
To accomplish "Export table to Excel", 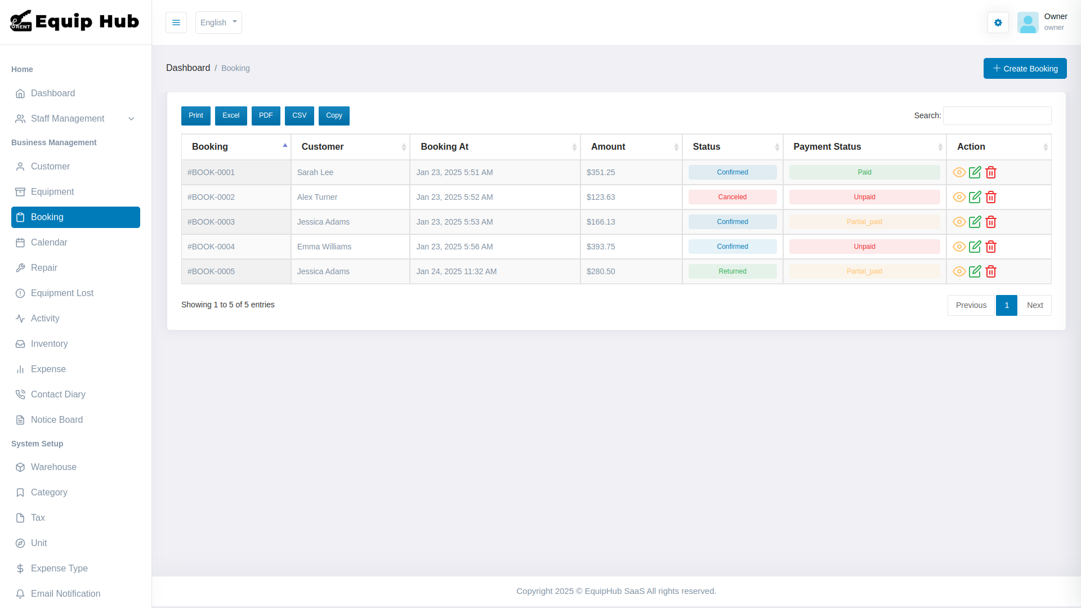I will click(x=231, y=115).
